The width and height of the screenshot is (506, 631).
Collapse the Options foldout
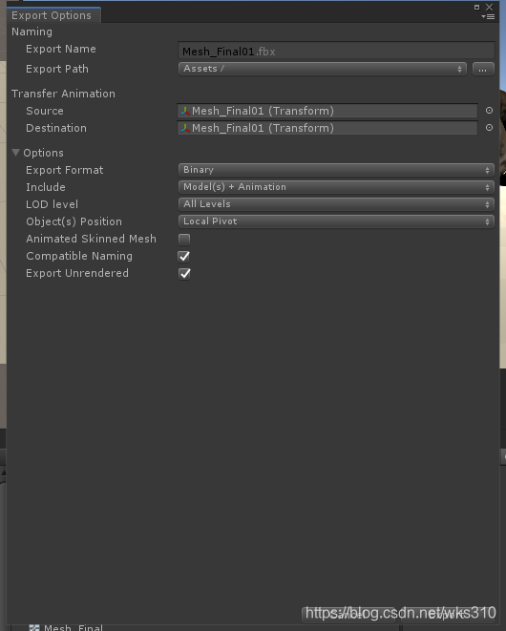[15, 153]
